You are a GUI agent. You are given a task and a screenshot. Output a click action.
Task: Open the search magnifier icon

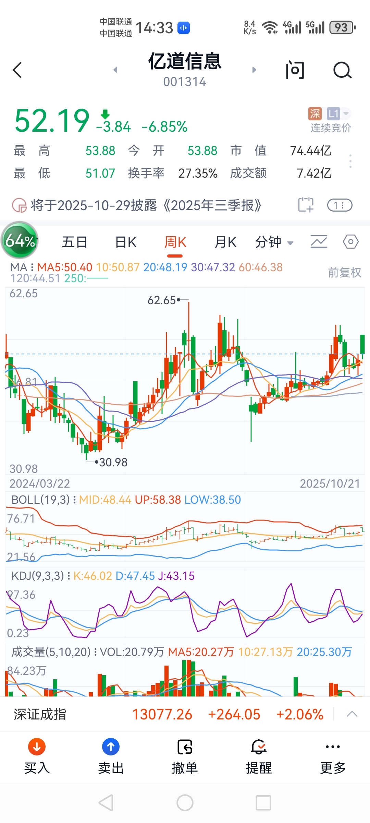343,70
